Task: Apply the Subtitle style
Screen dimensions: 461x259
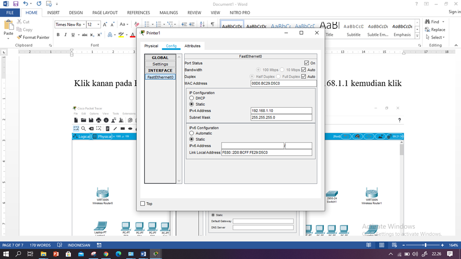Action: click(354, 29)
